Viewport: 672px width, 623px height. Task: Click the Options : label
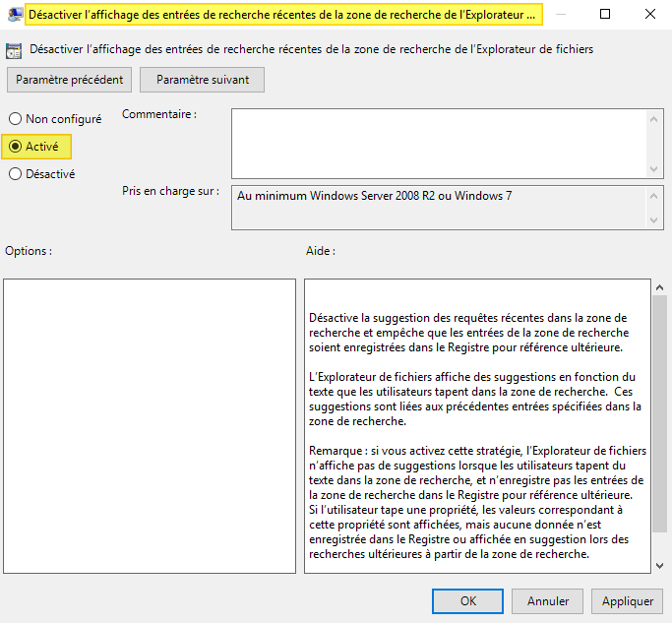pyautogui.click(x=29, y=251)
